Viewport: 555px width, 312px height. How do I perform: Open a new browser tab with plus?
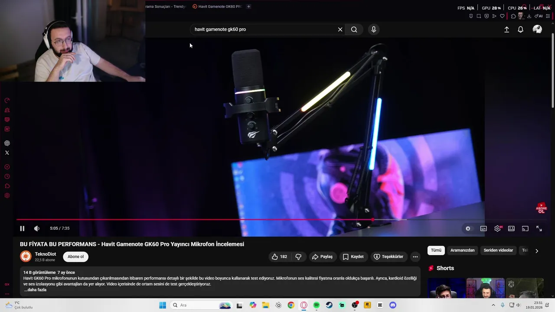(248, 6)
